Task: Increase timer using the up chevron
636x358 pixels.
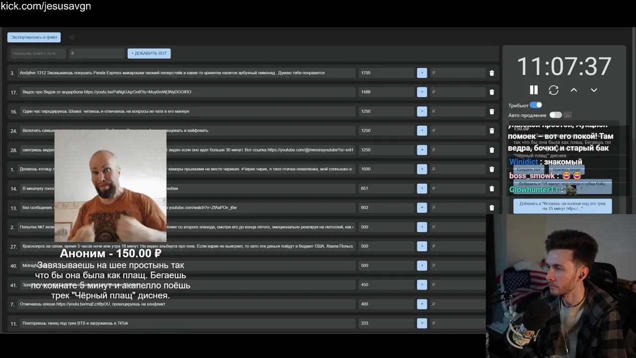Action: click(573, 90)
